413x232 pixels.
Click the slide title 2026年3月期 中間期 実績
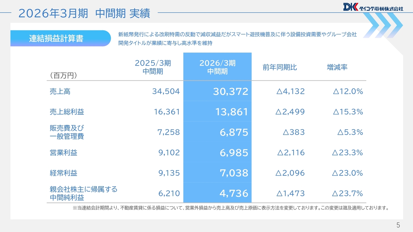click(84, 13)
